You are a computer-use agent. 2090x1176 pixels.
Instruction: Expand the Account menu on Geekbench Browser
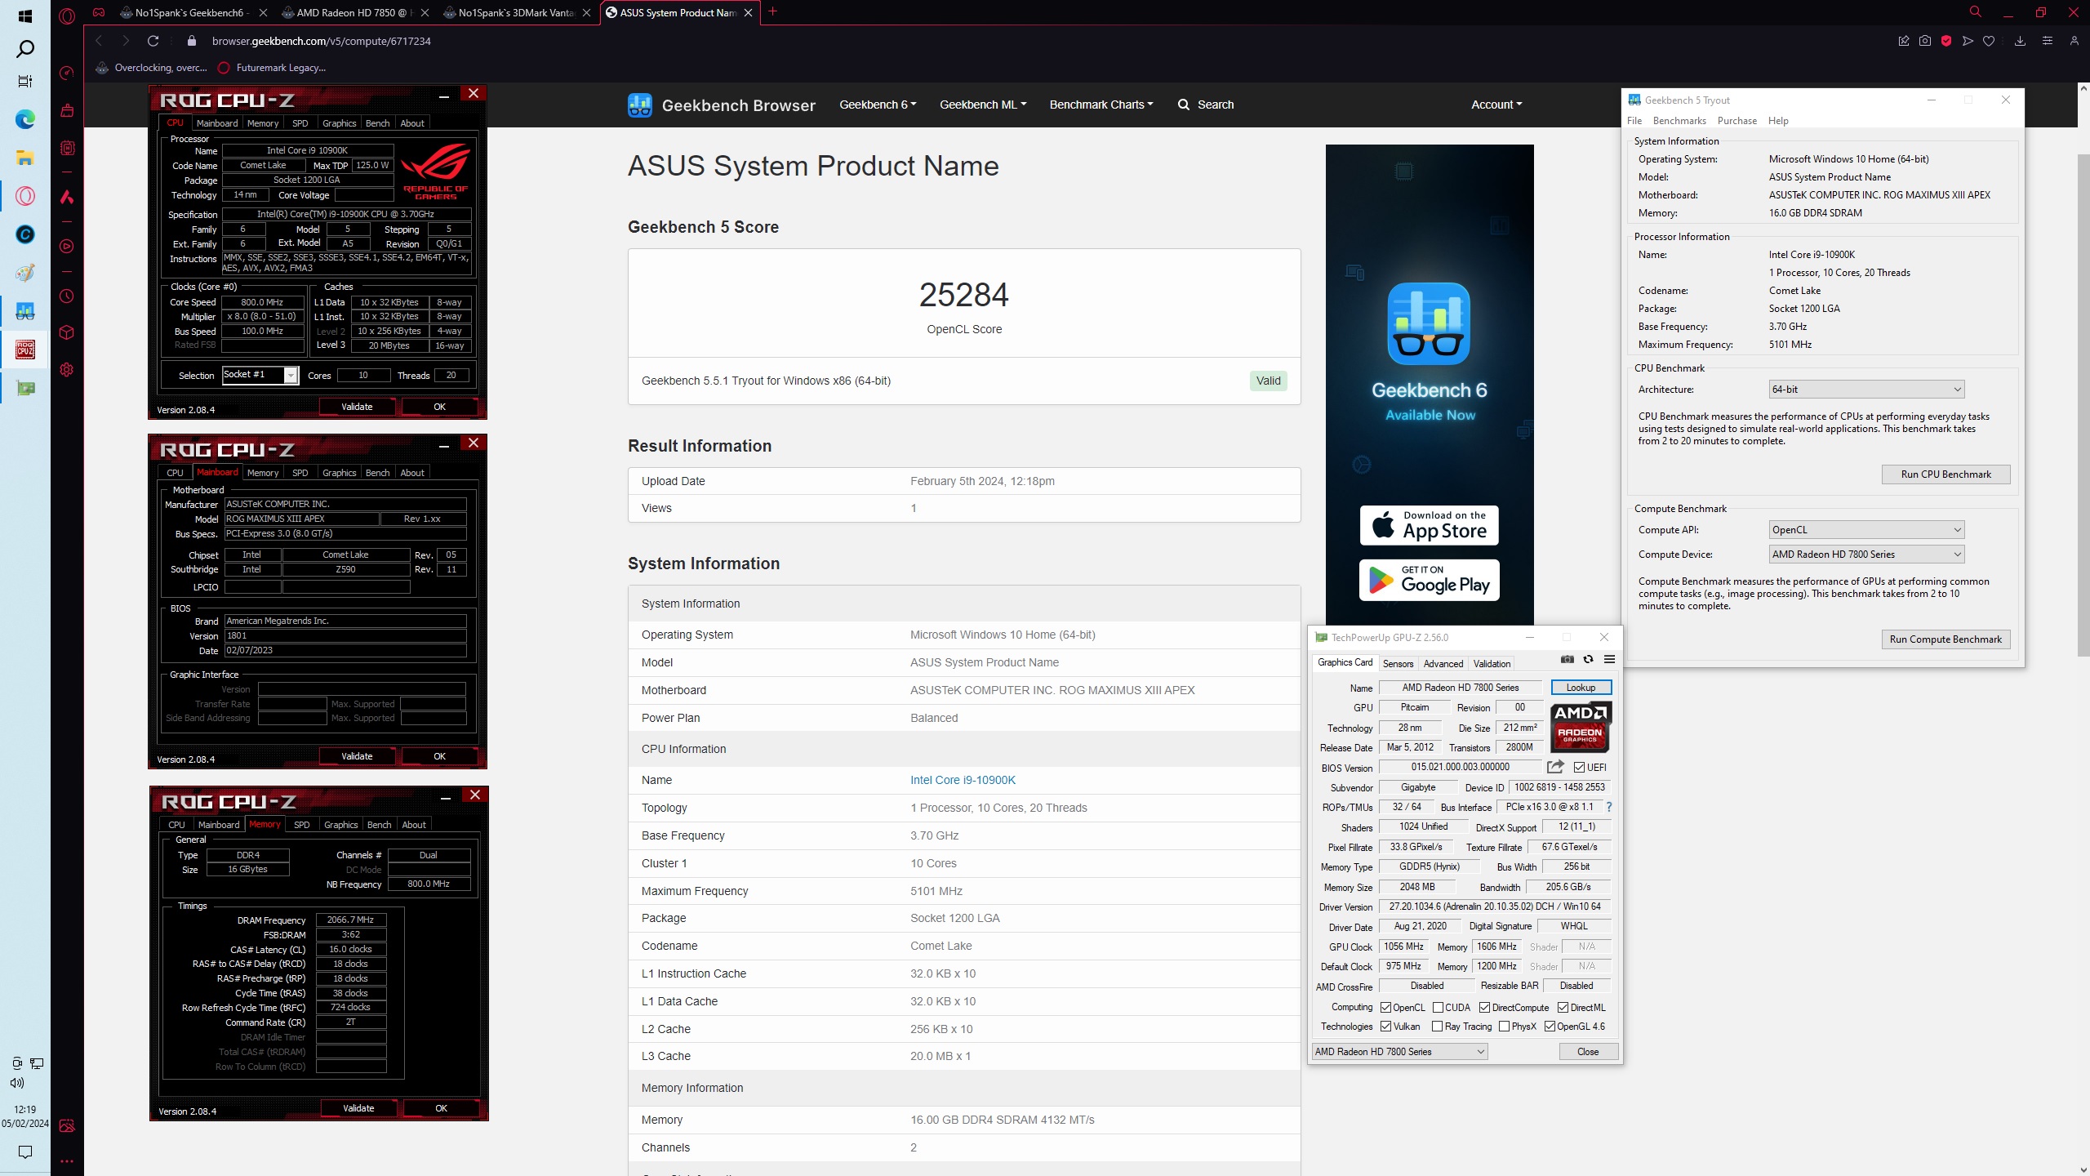[1496, 105]
